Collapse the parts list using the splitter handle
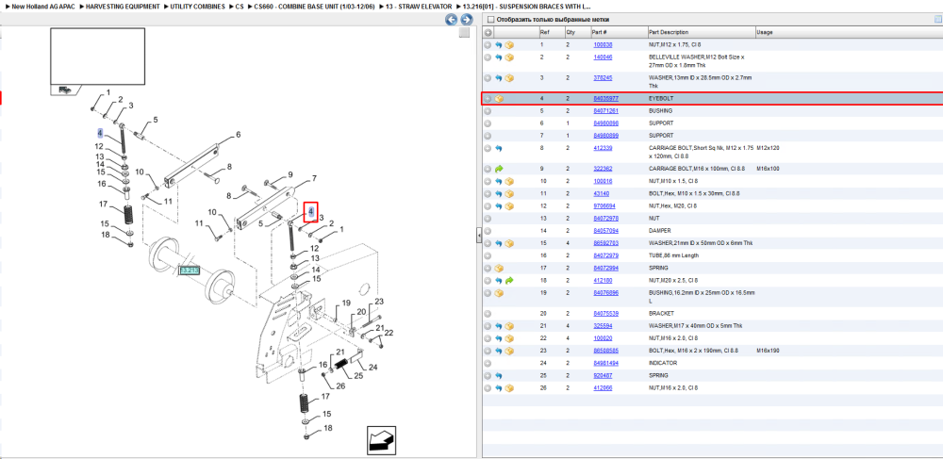The height and width of the screenshot is (459, 943). 479,236
